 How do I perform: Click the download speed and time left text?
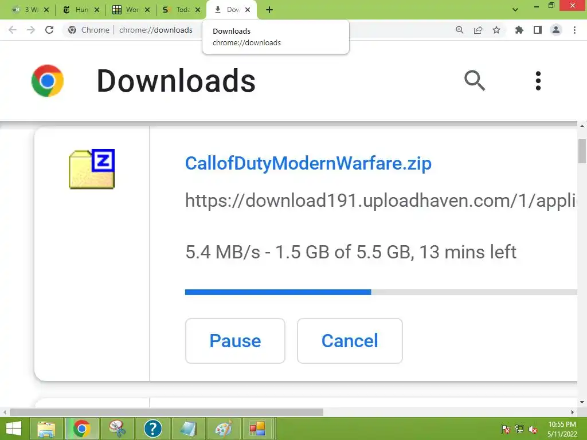tap(351, 252)
